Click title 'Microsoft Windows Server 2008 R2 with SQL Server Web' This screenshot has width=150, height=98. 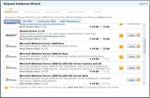pos(54,76)
